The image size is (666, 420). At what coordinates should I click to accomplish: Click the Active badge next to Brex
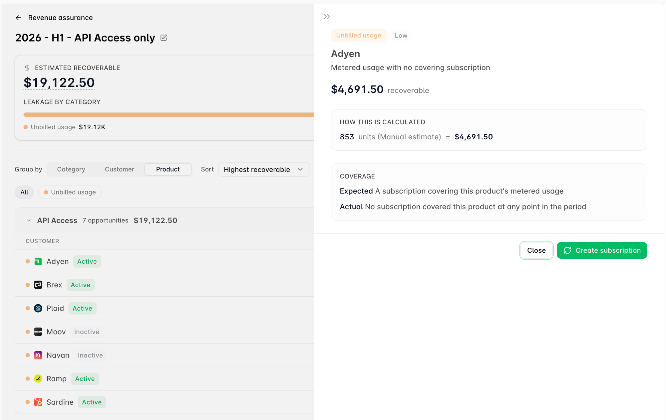pos(81,285)
